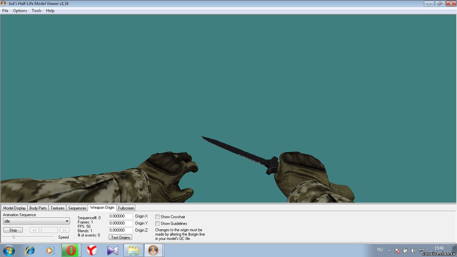Enable the Show Guidelines checkbox
This screenshot has height=257, width=457.
pos(157,224)
